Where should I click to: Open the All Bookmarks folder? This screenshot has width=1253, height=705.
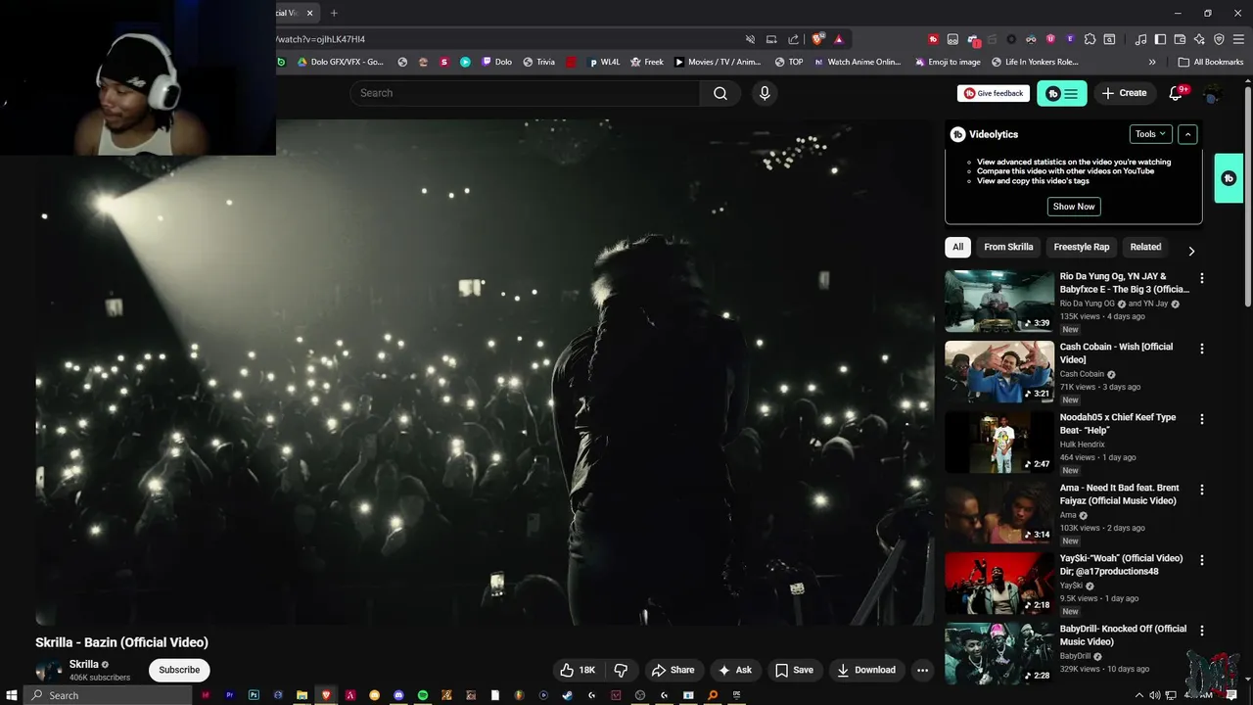(x=1211, y=62)
